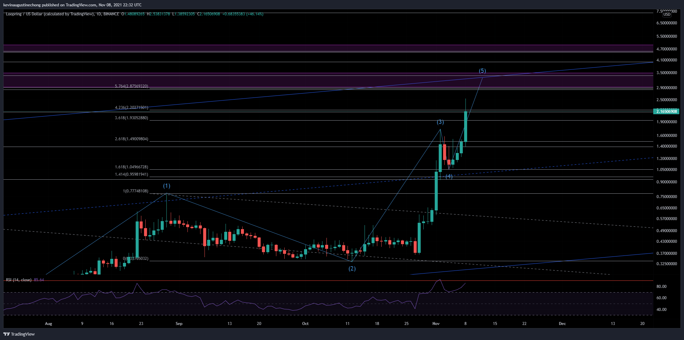Click the 1.60000000 price axis label
Image resolution: width=684 pixels, height=340 pixels.
(x=667, y=136)
